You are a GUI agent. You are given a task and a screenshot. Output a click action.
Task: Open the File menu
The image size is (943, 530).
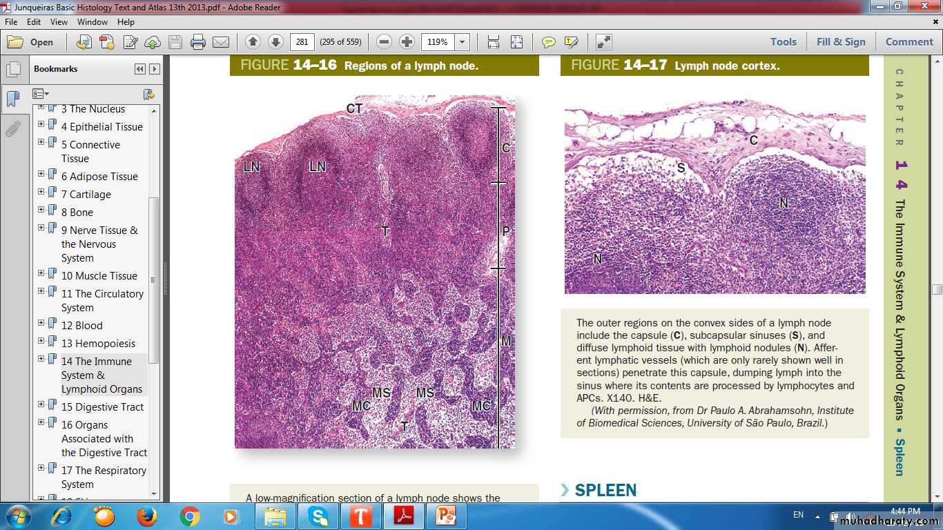(11, 22)
